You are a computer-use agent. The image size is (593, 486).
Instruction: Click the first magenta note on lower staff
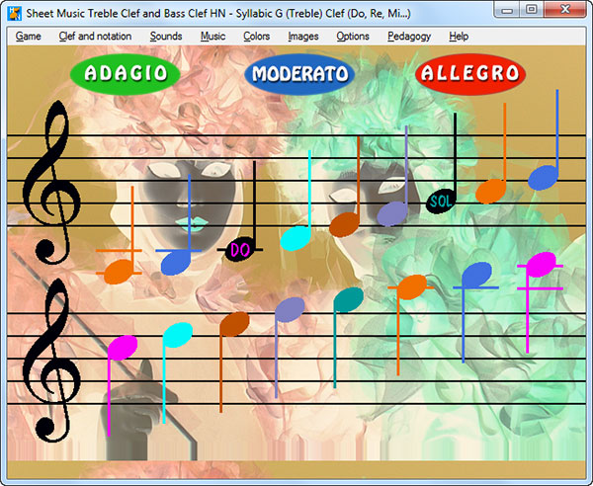click(123, 348)
